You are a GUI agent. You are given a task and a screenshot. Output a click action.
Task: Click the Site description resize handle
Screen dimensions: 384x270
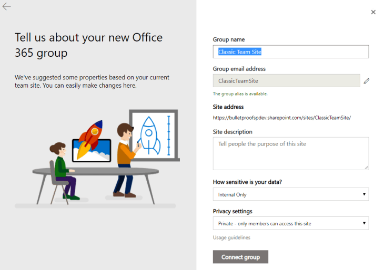[x=366, y=167]
